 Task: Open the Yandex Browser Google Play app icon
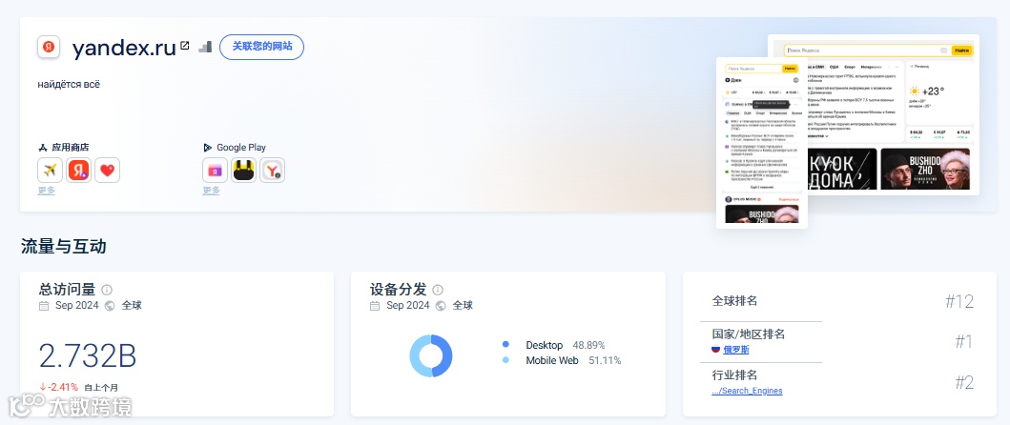click(273, 170)
